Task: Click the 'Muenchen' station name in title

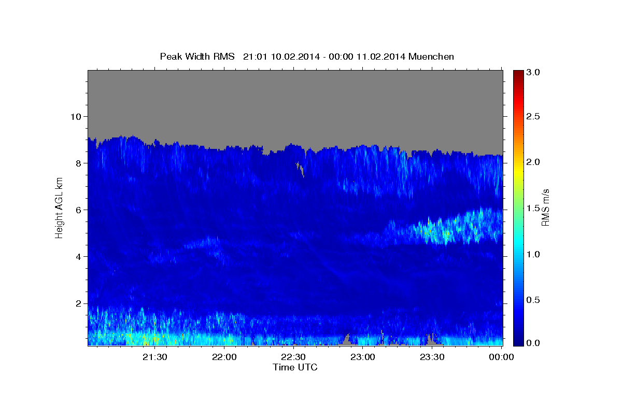Action: 431,56
